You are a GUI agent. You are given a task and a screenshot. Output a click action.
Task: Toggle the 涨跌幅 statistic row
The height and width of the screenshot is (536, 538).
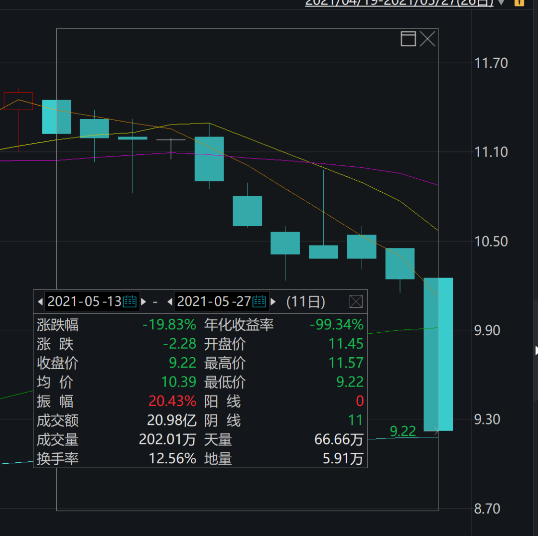click(x=58, y=325)
